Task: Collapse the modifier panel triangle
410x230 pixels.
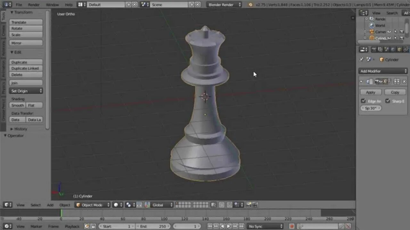Action: [x=361, y=81]
